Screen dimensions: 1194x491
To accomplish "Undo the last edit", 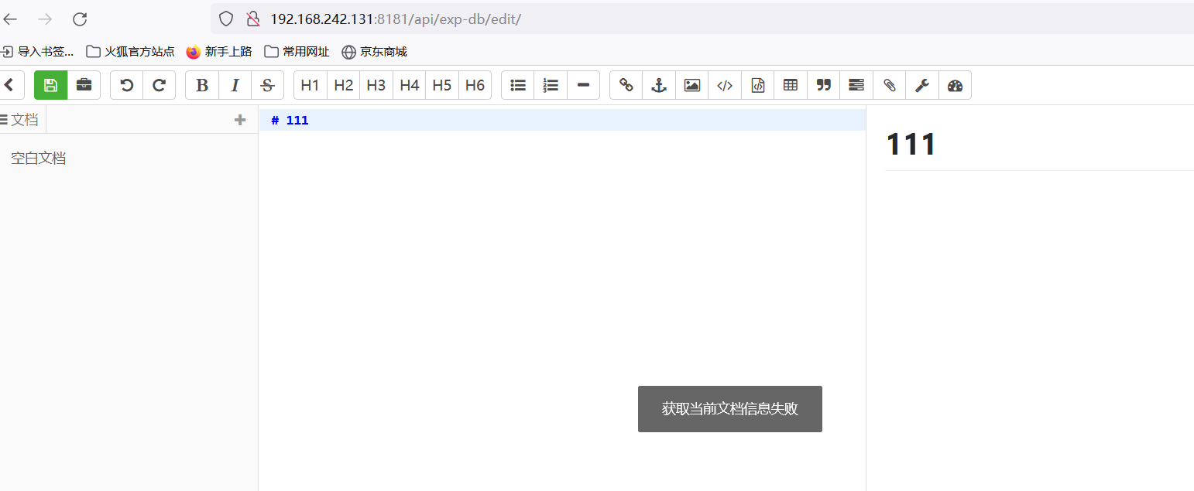I will coord(127,85).
